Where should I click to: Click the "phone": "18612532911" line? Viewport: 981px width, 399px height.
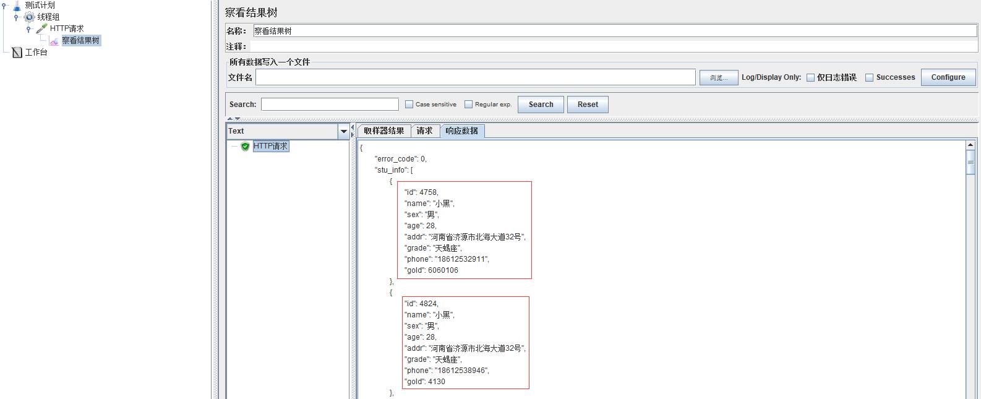(x=446, y=259)
